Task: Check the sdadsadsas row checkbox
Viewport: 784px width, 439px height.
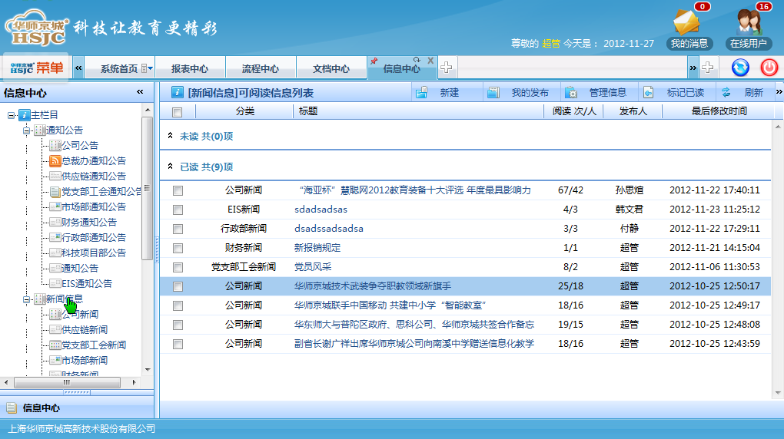Action: tap(178, 210)
